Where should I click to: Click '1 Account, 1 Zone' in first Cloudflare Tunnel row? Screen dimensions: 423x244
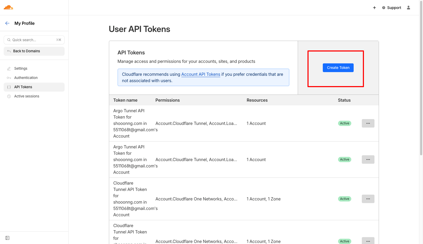(263, 199)
